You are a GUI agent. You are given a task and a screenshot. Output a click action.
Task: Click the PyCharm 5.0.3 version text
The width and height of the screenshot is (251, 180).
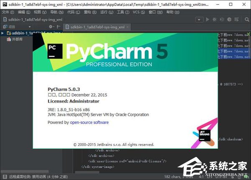(x=64, y=89)
